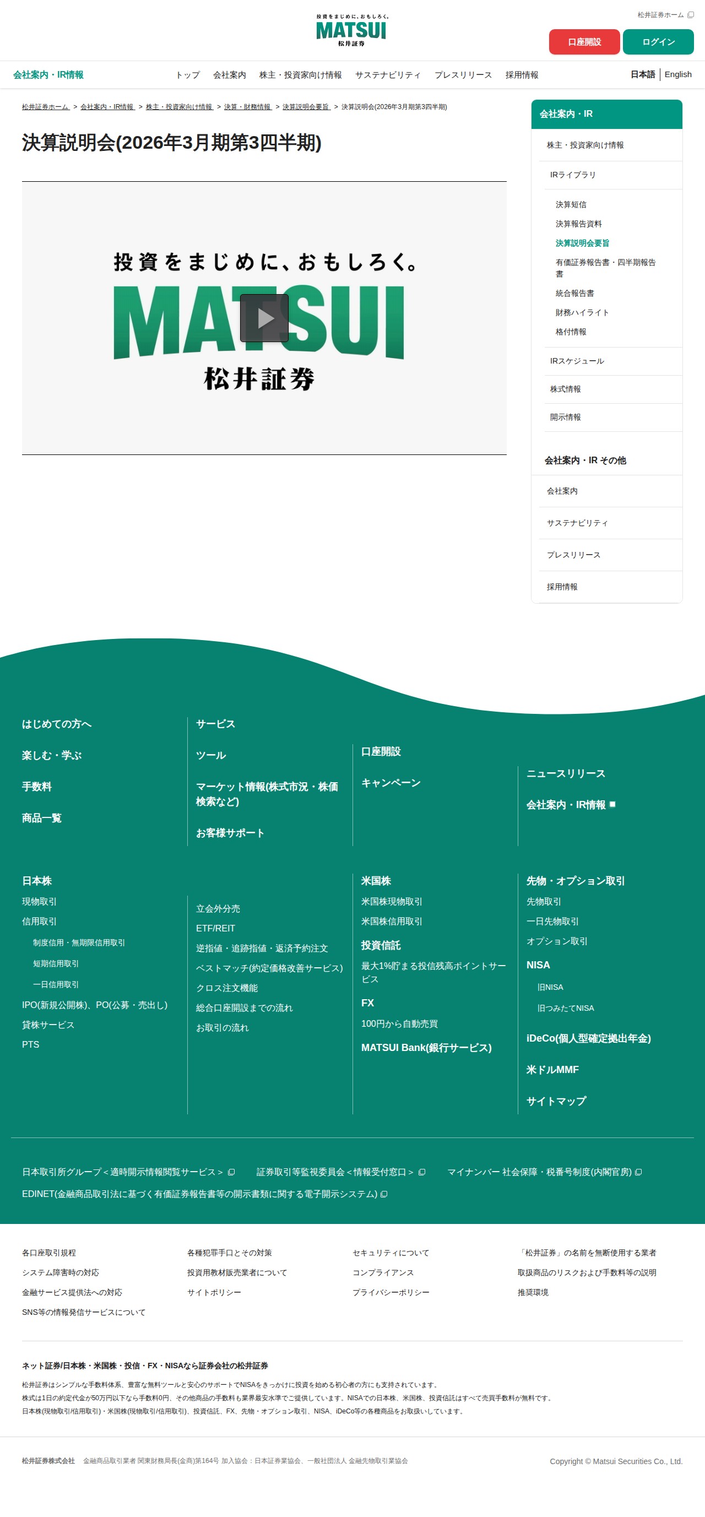705x1517 pixels.
Task: Click 決算・財務情報 breadcrumb link
Action: (x=248, y=107)
